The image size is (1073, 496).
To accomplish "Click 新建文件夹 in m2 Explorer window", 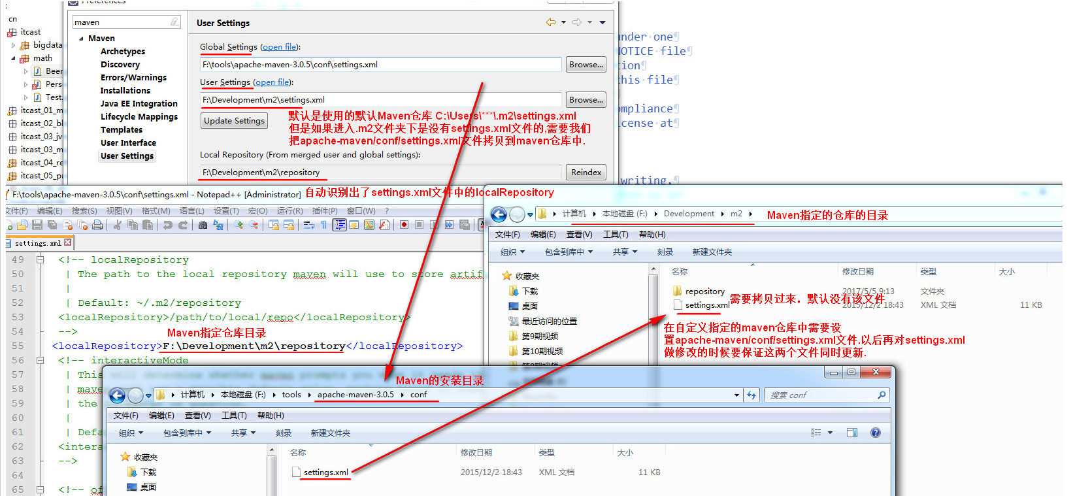I will [x=712, y=252].
